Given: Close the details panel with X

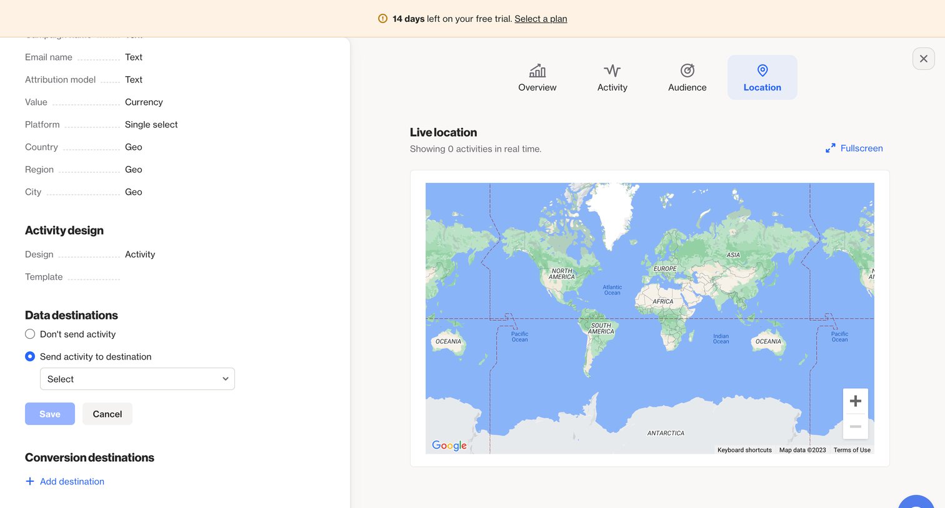Looking at the screenshot, I should point(924,59).
